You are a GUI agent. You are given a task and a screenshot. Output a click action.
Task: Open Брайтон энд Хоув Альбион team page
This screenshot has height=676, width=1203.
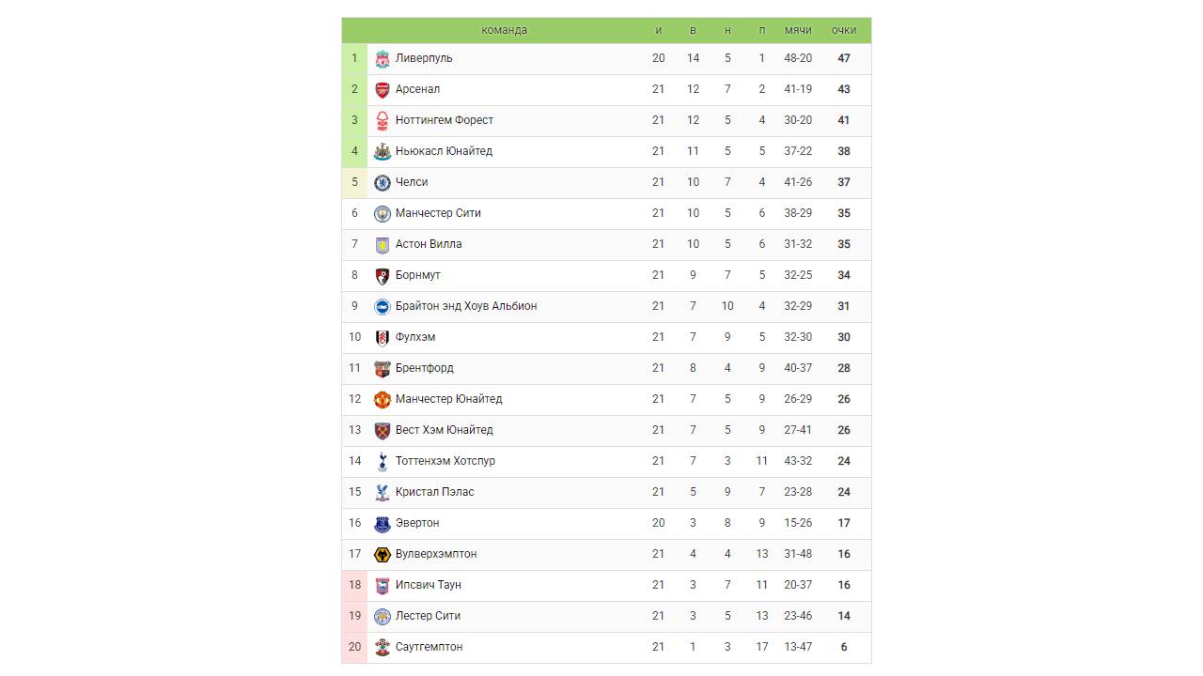tap(466, 306)
